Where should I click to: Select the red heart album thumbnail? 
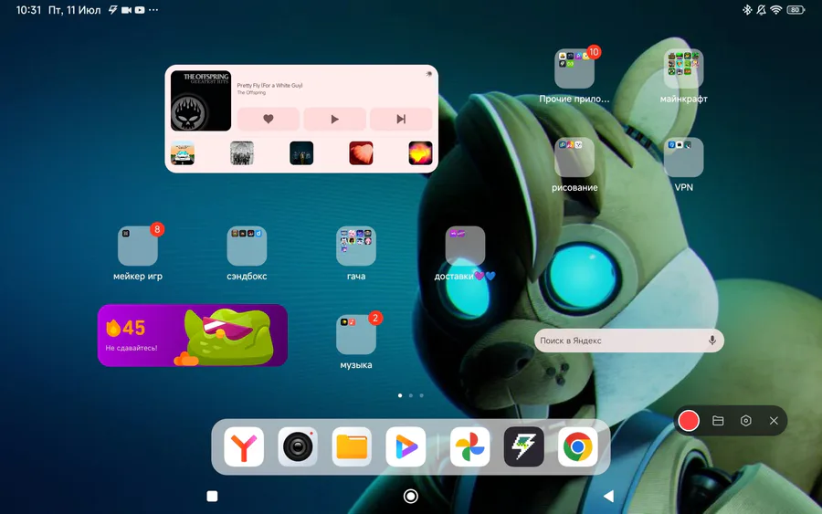[x=361, y=153]
